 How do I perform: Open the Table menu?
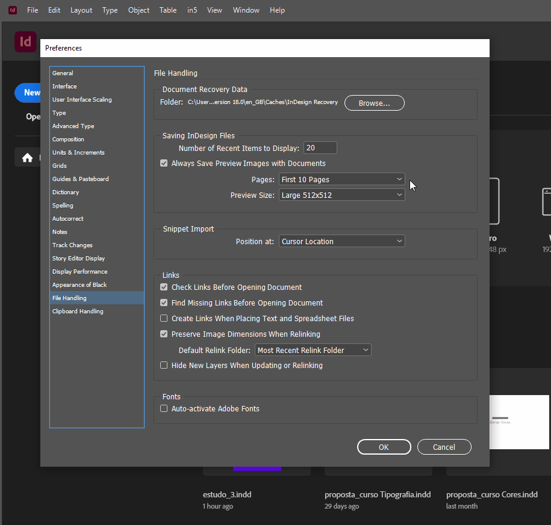coord(168,10)
